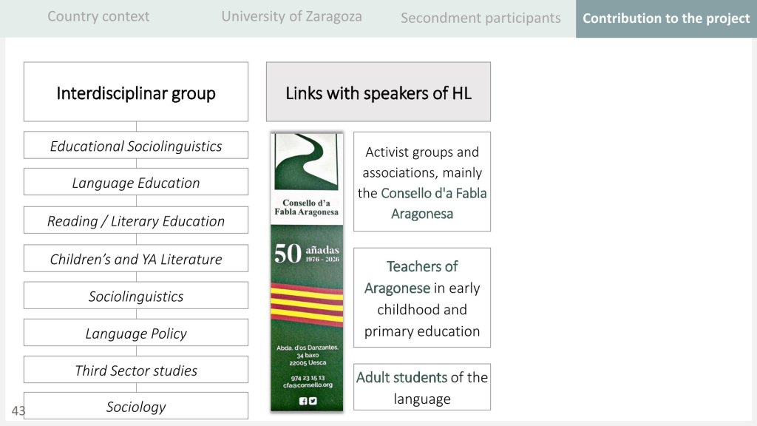
Task: Select the Language Education box
Action: [x=136, y=183]
